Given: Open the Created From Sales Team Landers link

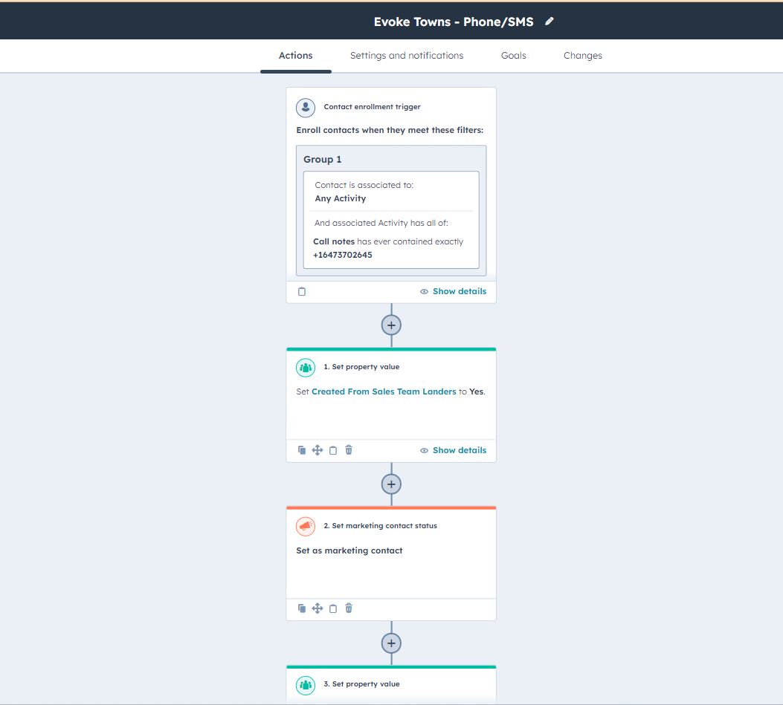Looking at the screenshot, I should (384, 392).
